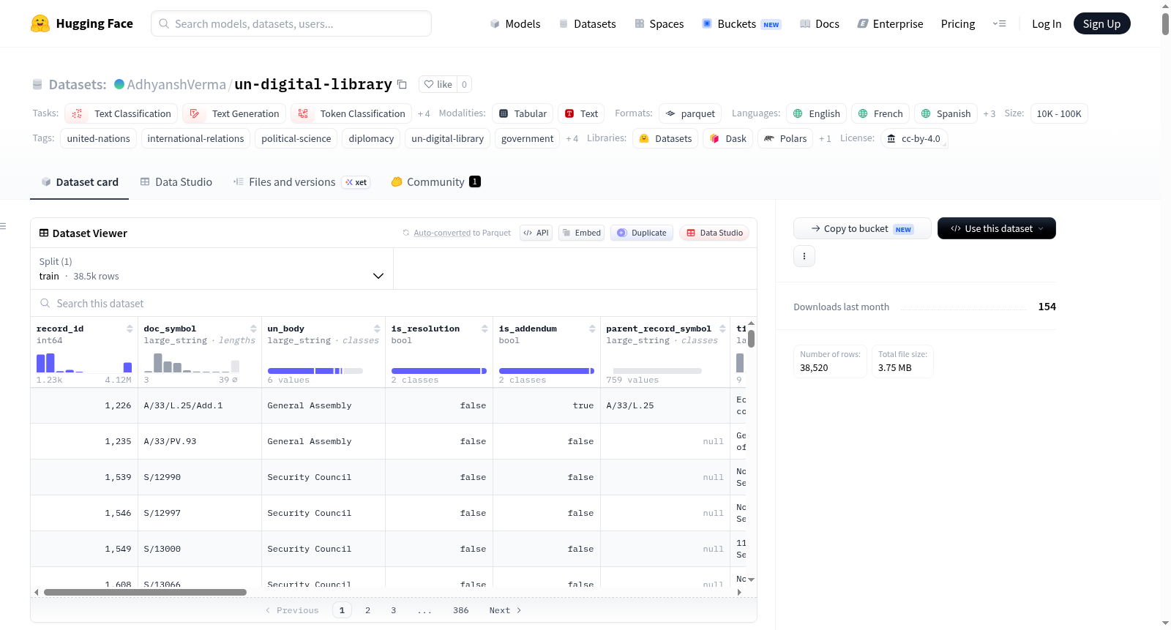The width and height of the screenshot is (1171, 630).
Task: Click the table's vertical scrollbar thumb
Action: pyautogui.click(x=751, y=339)
